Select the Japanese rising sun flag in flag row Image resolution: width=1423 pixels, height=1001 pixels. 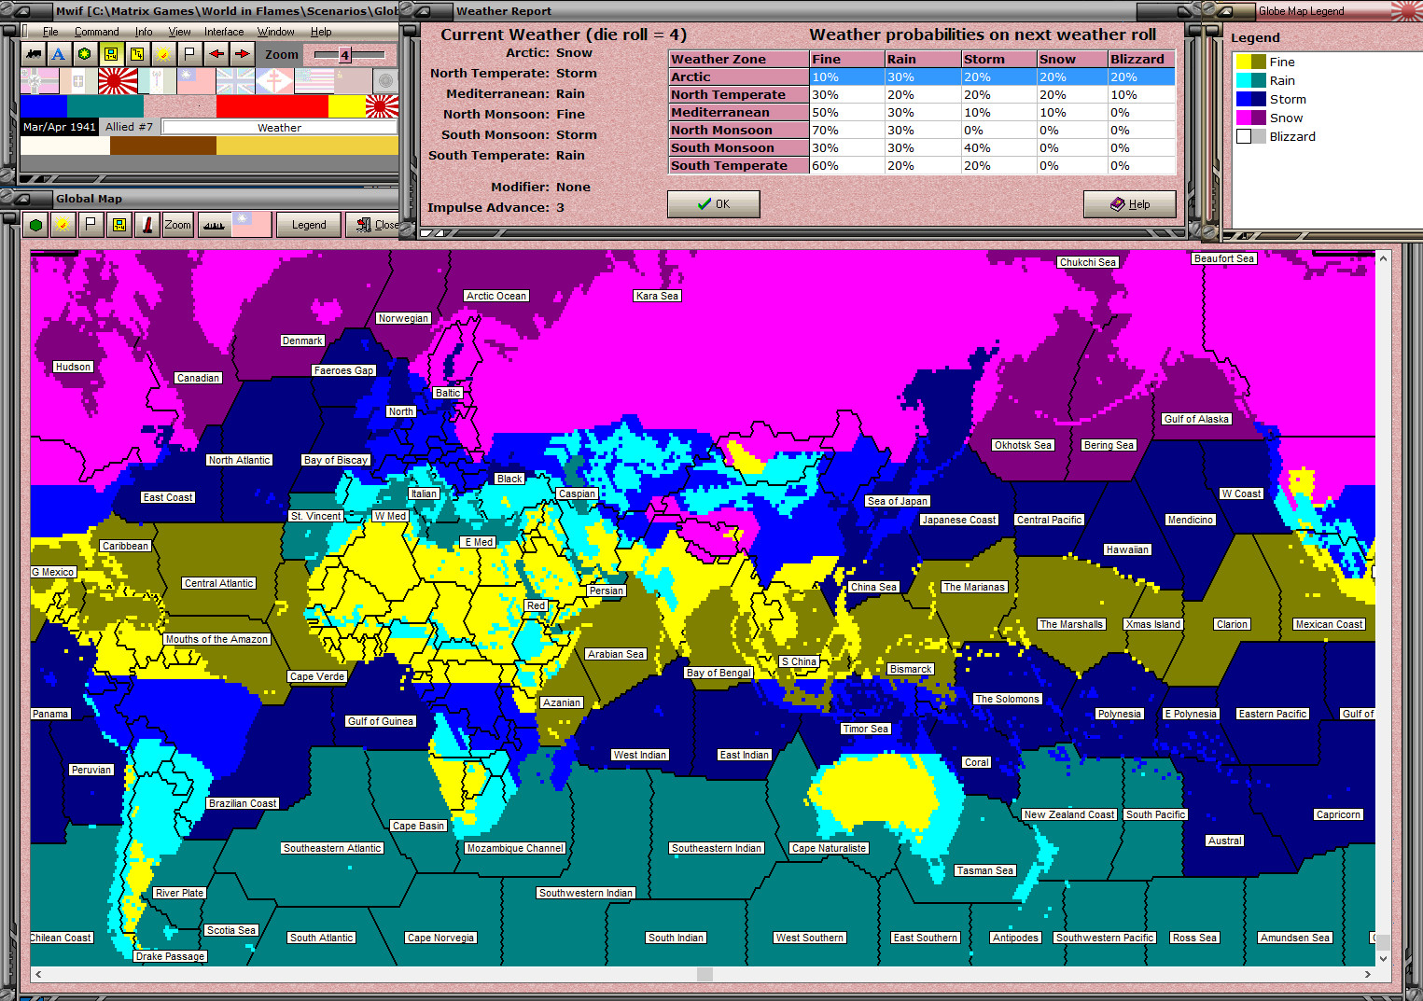click(x=118, y=81)
